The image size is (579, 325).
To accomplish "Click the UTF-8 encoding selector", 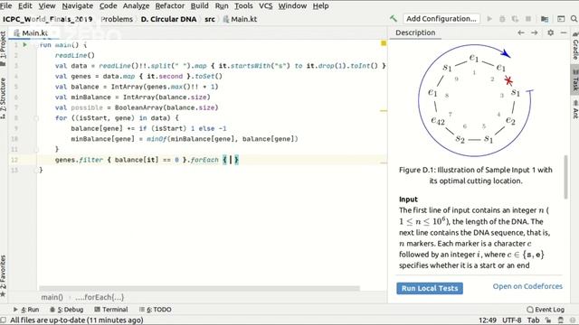I will click(x=512, y=320).
